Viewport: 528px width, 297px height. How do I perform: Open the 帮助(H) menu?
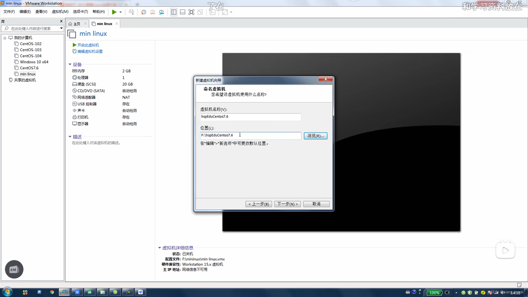(98, 12)
